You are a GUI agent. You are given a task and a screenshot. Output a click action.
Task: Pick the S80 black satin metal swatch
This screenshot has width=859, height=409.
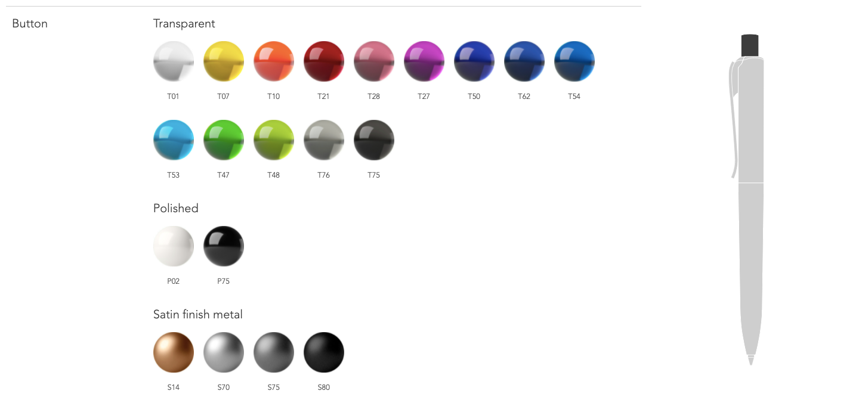pyautogui.click(x=324, y=352)
